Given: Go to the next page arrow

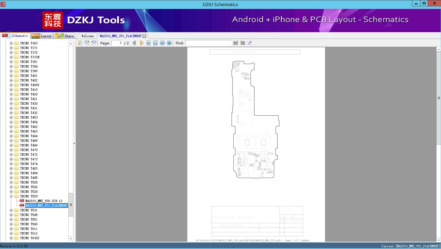Looking at the screenshot, I should click(x=141, y=43).
